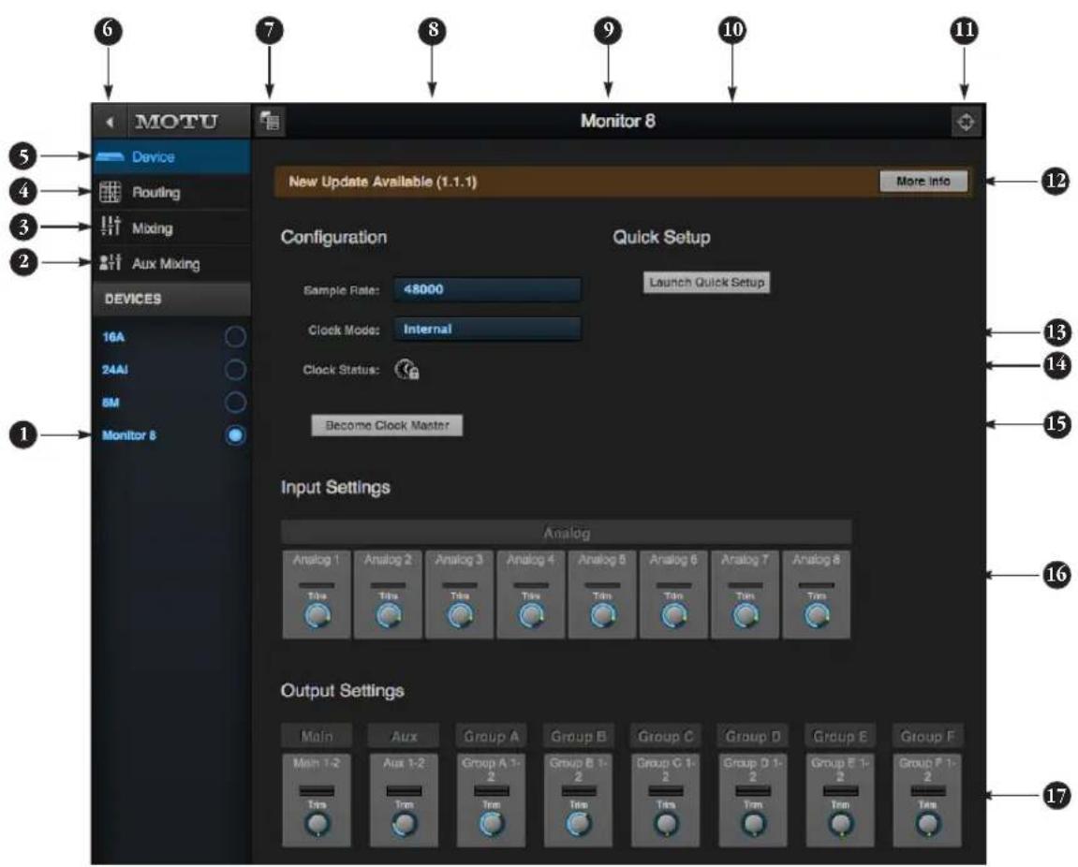The image size is (1078, 867).
Task: Click the Group A 1-2 trim knob
Action: (x=492, y=824)
